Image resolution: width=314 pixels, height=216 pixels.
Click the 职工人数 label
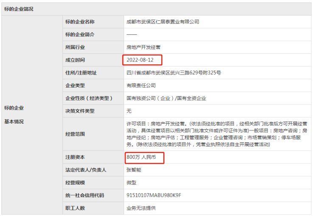(75, 208)
